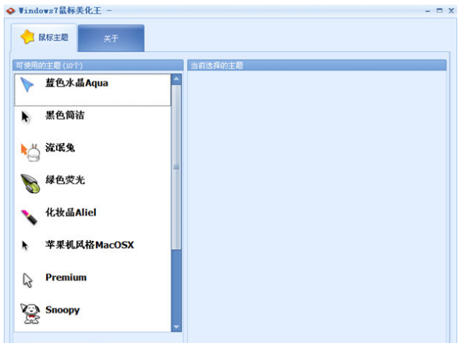
Task: Click the Snoopy dog cursor icon
Action: [30, 314]
